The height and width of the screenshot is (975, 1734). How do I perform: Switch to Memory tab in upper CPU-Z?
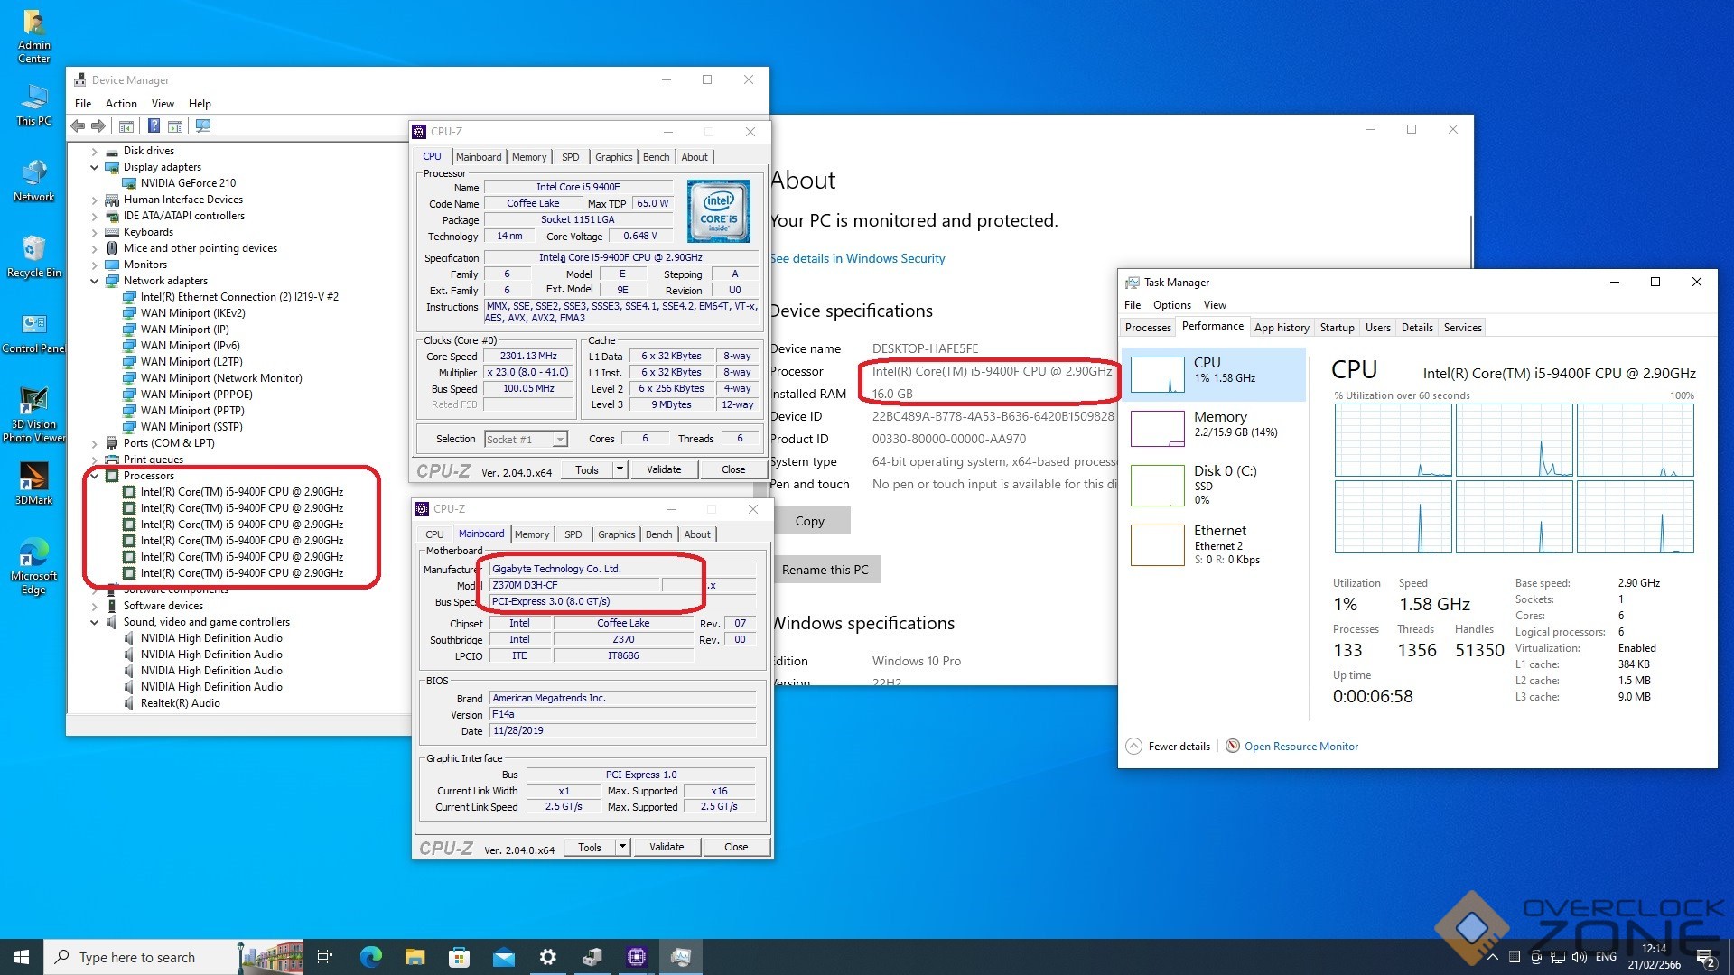pos(528,157)
